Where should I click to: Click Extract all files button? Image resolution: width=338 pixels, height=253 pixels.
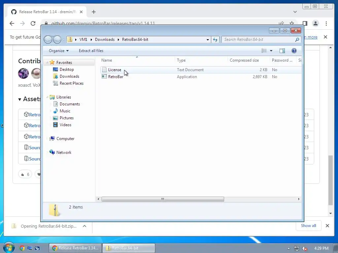pyautogui.click(x=91, y=51)
